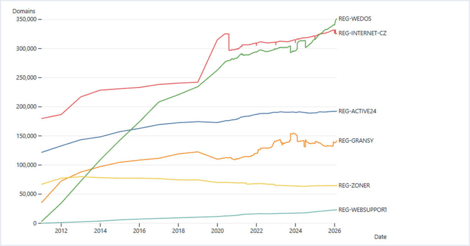
Task: Select the REG-INTERNET-CZ legend label
Action: coord(362,33)
